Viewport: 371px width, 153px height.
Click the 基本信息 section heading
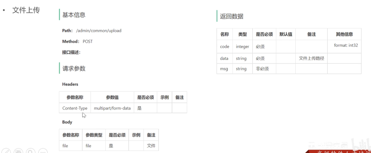74,15
